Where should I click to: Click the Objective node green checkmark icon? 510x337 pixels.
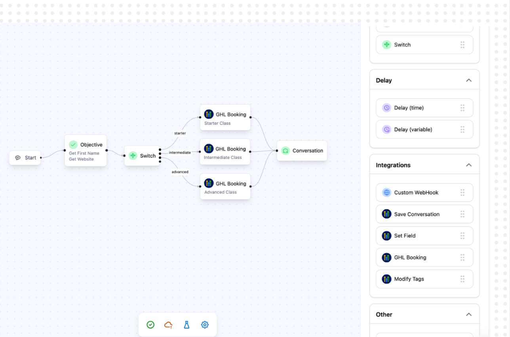click(73, 145)
